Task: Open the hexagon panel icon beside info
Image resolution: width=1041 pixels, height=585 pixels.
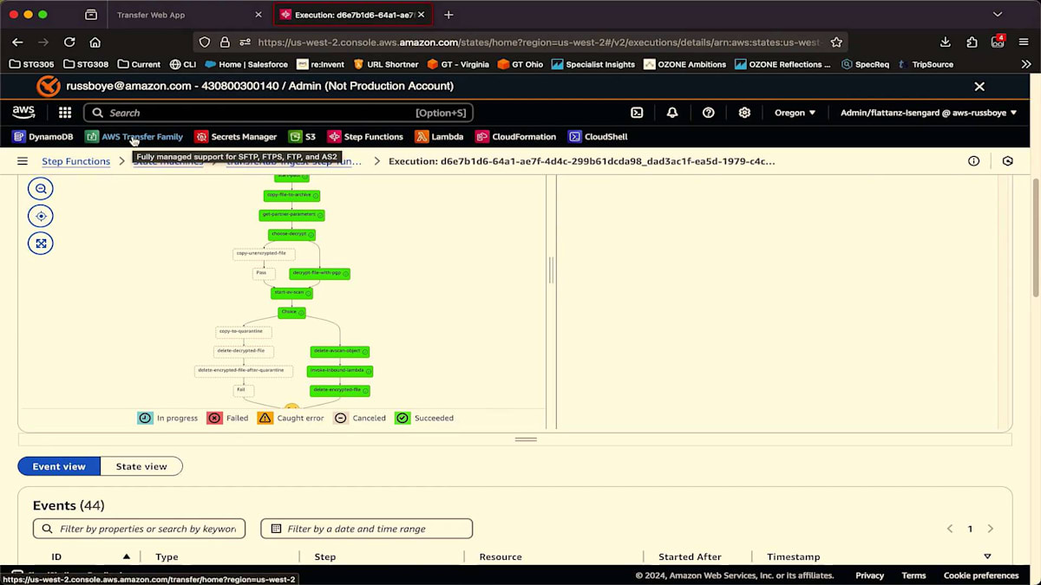Action: [1007, 161]
